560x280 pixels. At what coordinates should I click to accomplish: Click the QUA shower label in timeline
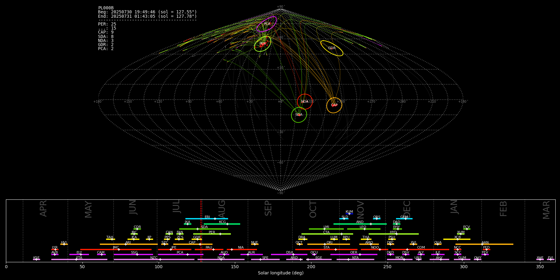click(x=438, y=242)
